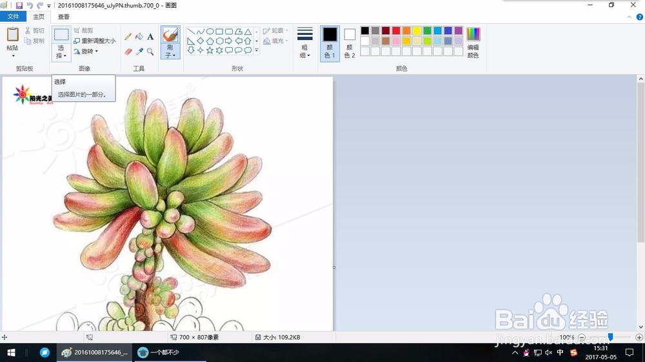Screen dimensions: 645x362
Task: Click Crop (裁剪)
Action: tap(83, 30)
